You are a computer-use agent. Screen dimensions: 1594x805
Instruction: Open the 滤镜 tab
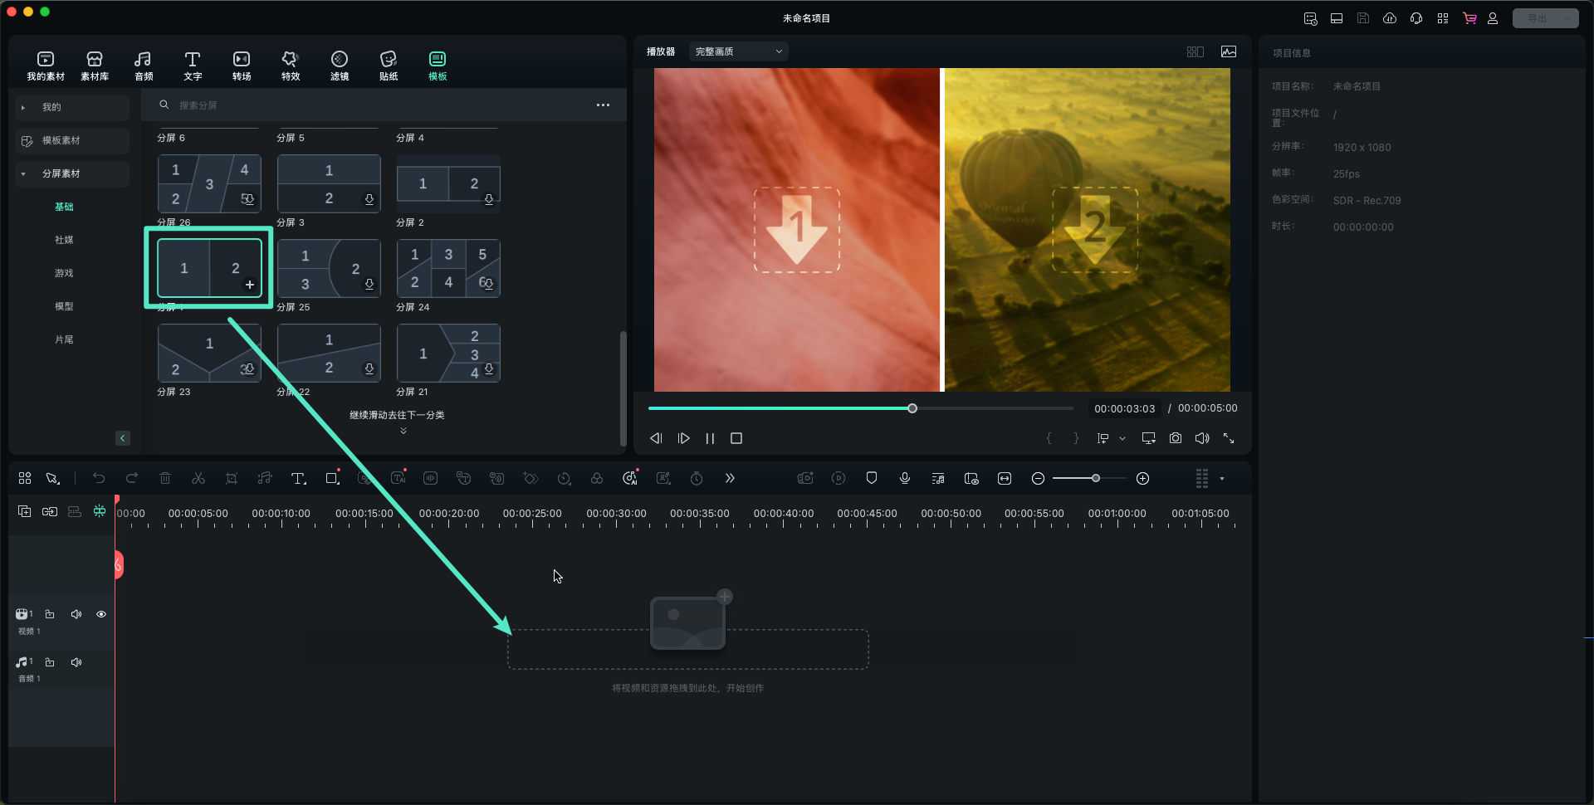[x=340, y=66]
